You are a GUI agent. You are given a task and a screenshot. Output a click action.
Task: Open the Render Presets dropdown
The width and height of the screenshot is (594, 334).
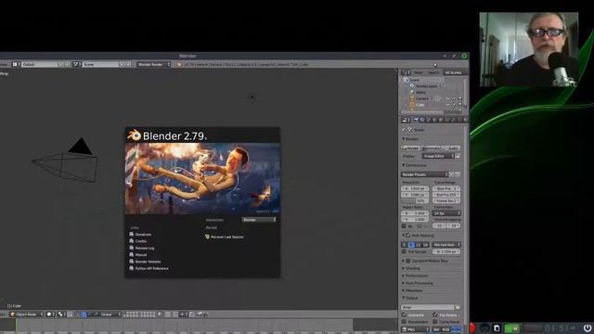[x=424, y=174]
